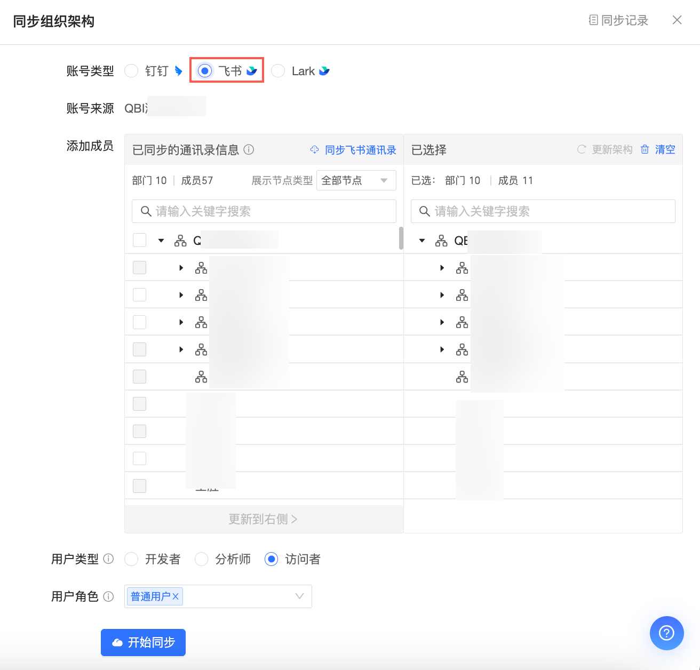This screenshot has width=700, height=670.
Task: Click the first department icon in left tree
Action: tap(201, 268)
